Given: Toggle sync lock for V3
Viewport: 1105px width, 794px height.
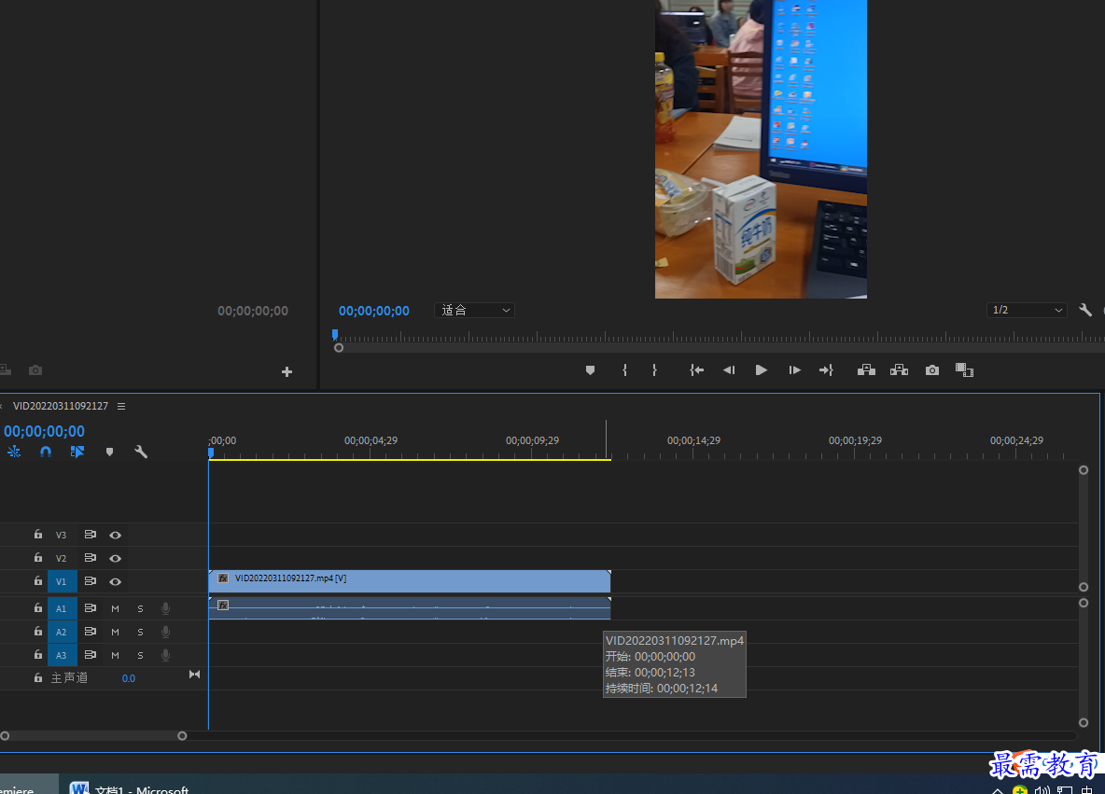Looking at the screenshot, I should (x=91, y=535).
